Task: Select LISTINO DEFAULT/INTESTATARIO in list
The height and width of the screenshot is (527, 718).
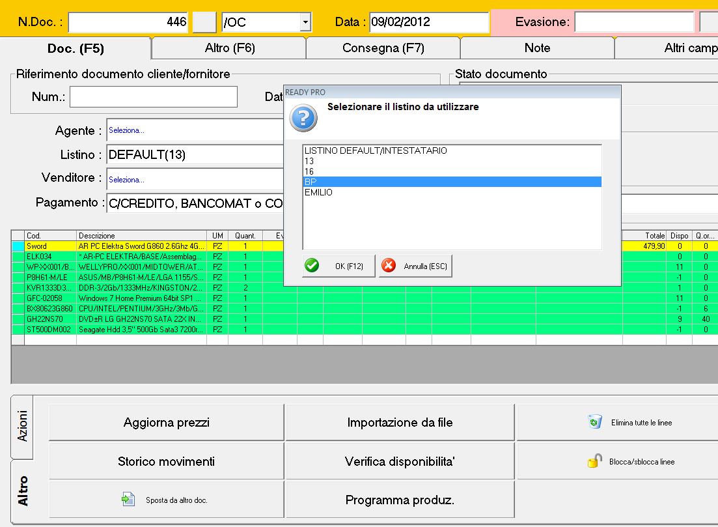Action: click(452, 150)
